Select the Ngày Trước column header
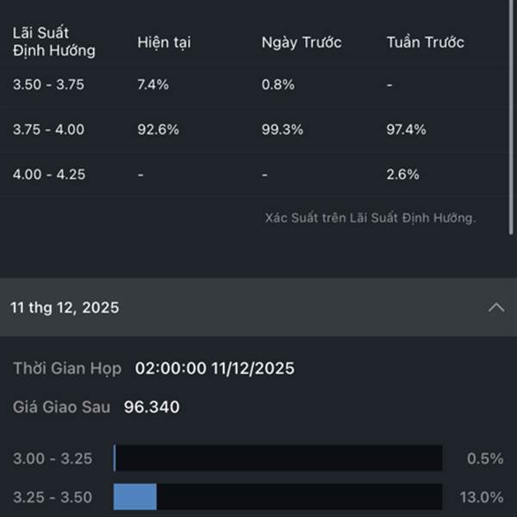517x517 pixels. tap(302, 42)
